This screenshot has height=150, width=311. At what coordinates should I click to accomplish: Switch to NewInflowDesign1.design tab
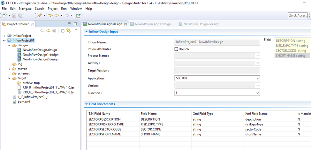click(x=153, y=24)
